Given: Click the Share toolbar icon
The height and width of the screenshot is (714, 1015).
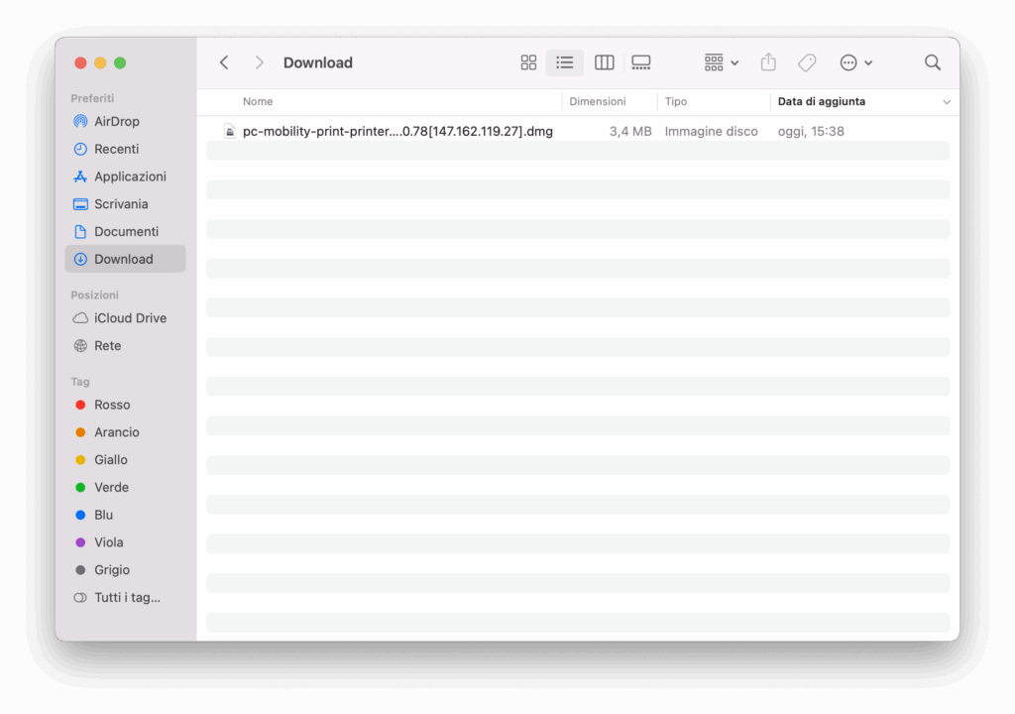Looking at the screenshot, I should tap(768, 62).
